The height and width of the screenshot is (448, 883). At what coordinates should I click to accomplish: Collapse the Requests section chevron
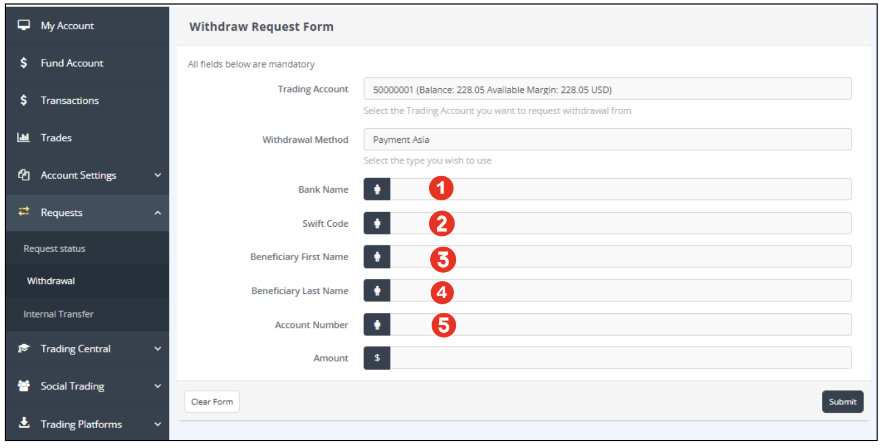157,213
